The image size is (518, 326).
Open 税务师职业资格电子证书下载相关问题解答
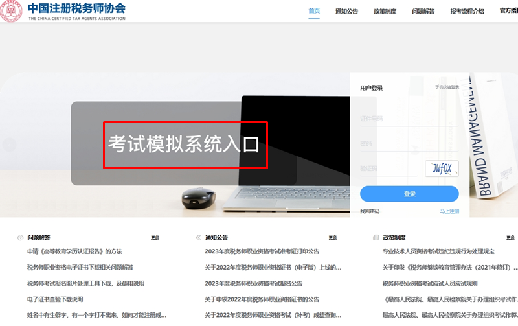(x=80, y=268)
